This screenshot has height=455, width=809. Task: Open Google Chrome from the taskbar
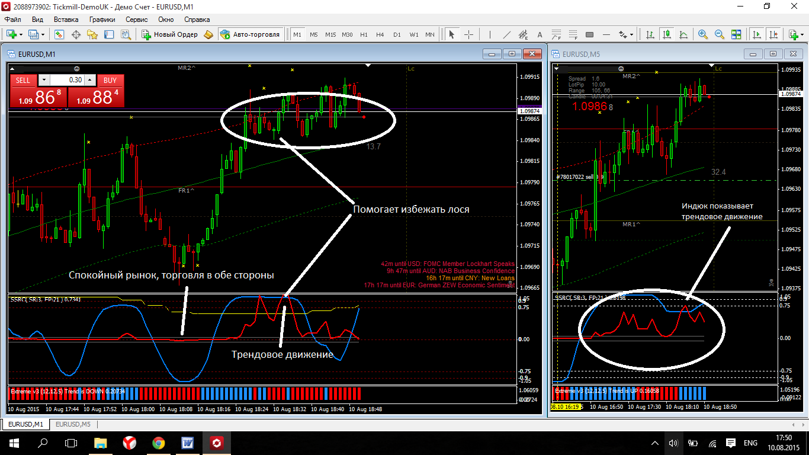coord(158,443)
